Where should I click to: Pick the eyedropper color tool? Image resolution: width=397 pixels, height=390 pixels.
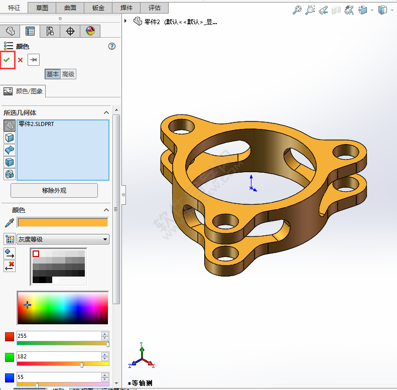pos(10,223)
